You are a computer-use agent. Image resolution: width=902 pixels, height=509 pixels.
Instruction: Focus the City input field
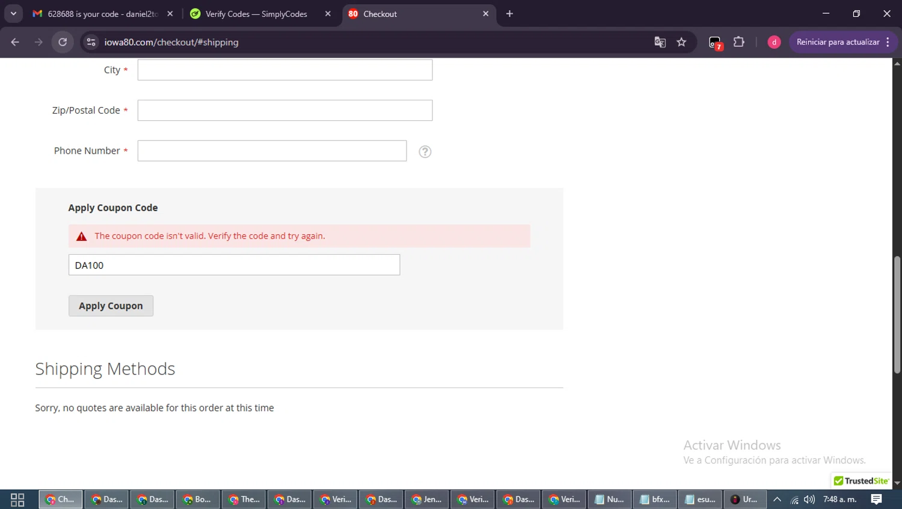click(x=285, y=70)
